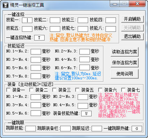Viewport: 148px width, 138px height.
Task: Focus the 技能五 input box
Action: pos(27,29)
